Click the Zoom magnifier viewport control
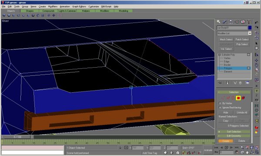This screenshot has width=261, height=156. (x=242, y=147)
